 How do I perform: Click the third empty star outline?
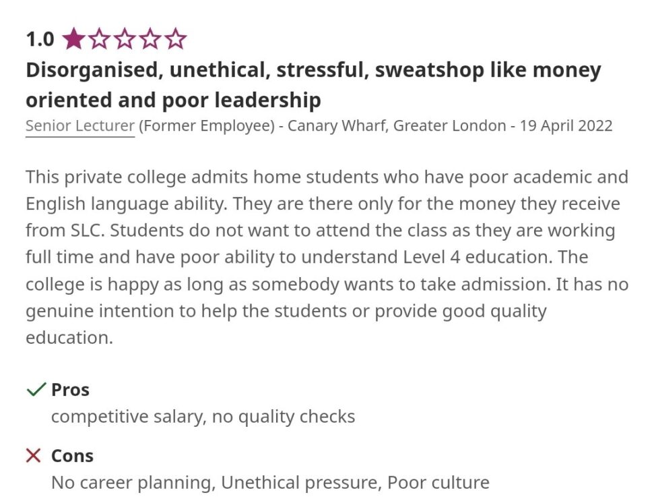pos(125,39)
